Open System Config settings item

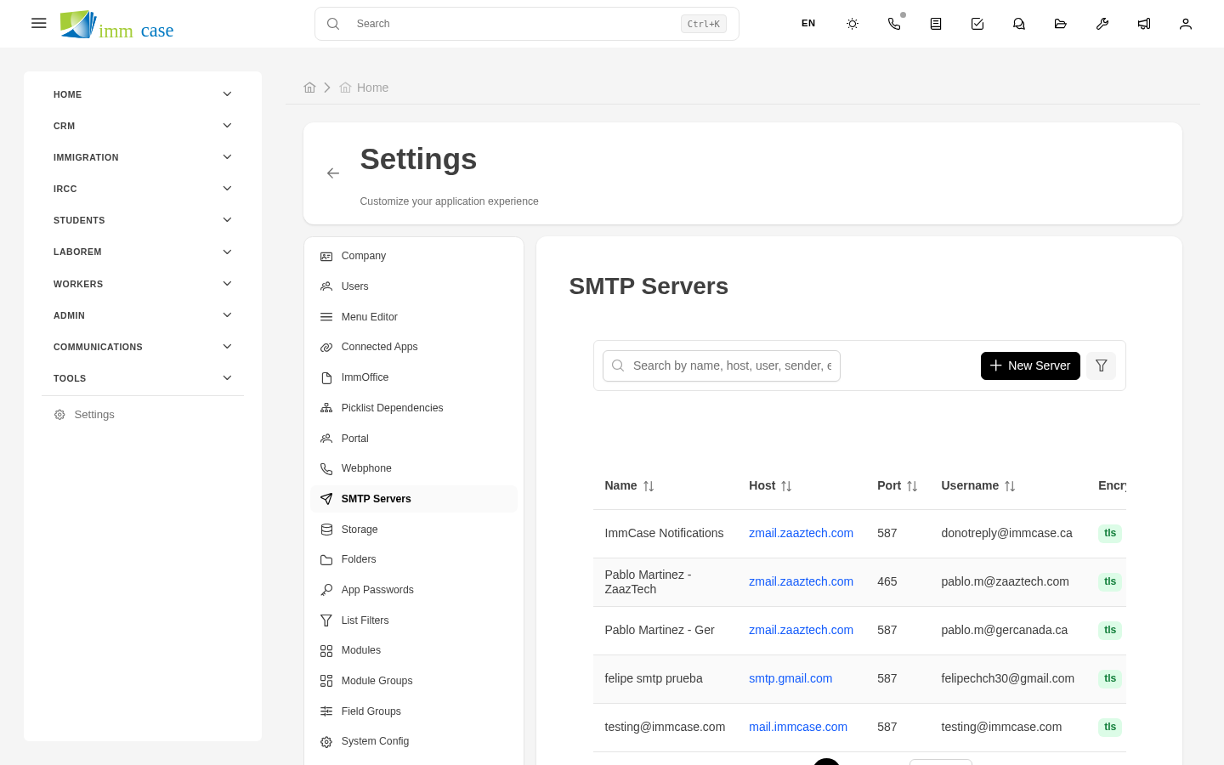[x=414, y=741]
